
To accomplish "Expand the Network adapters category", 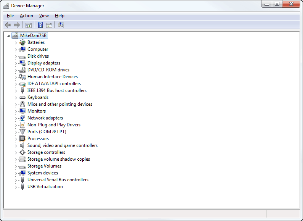I will [16, 118].
